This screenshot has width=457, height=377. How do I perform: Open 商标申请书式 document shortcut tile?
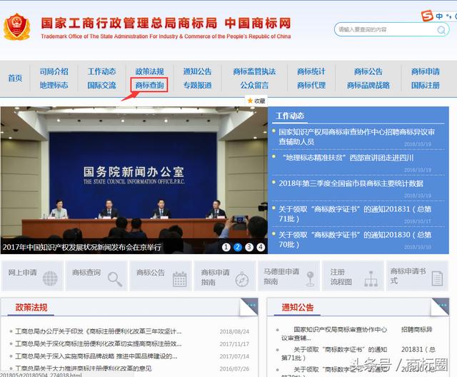(x=417, y=276)
